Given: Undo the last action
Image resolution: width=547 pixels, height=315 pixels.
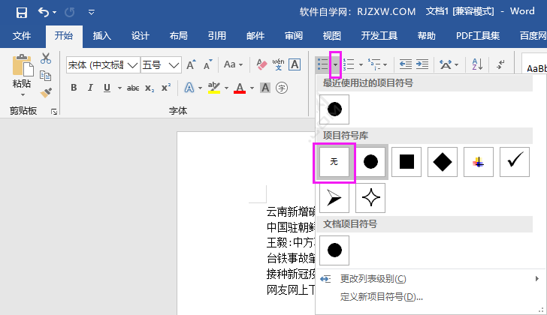Looking at the screenshot, I should (44, 13).
